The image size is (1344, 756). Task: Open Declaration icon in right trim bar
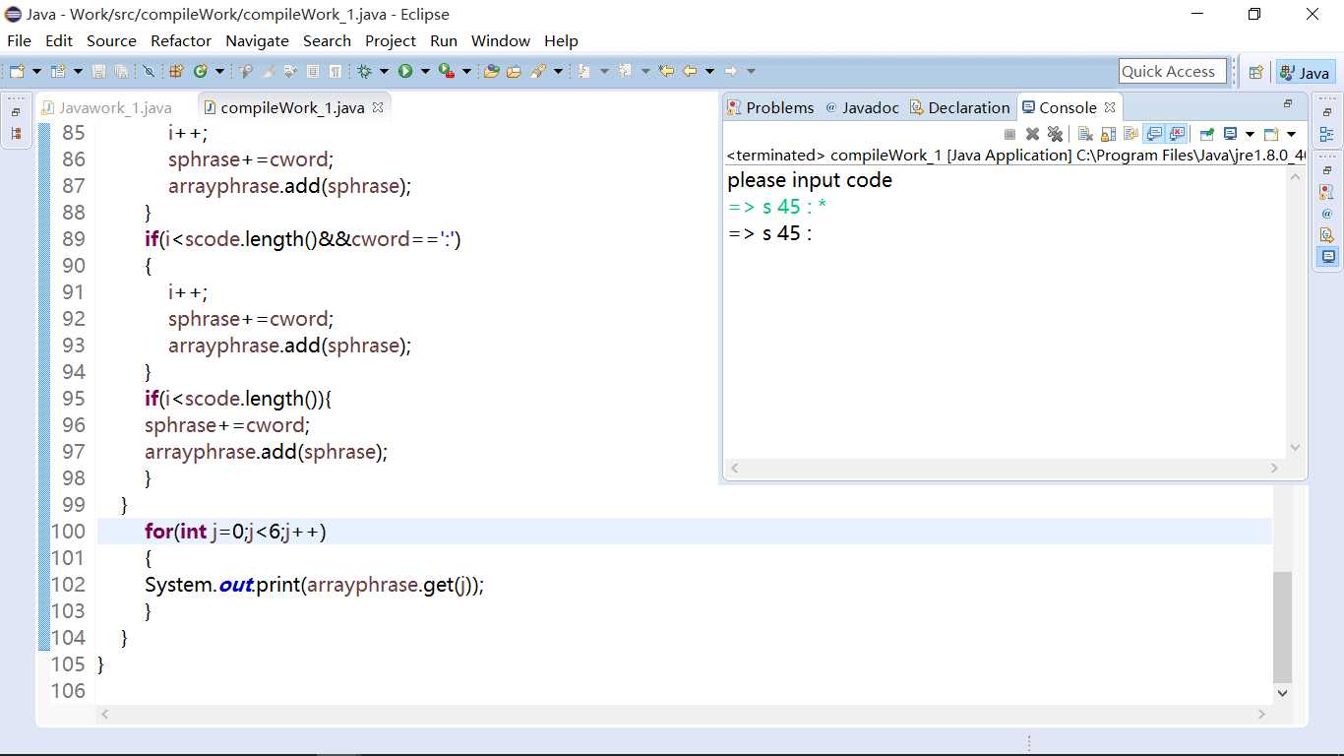point(1327,234)
